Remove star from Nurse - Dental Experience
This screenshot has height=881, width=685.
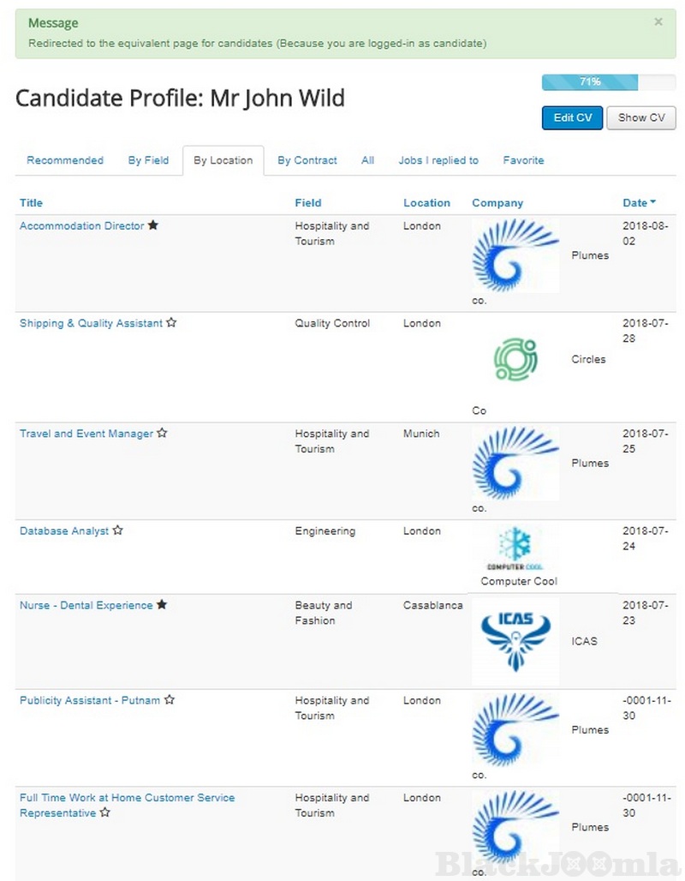coord(162,605)
